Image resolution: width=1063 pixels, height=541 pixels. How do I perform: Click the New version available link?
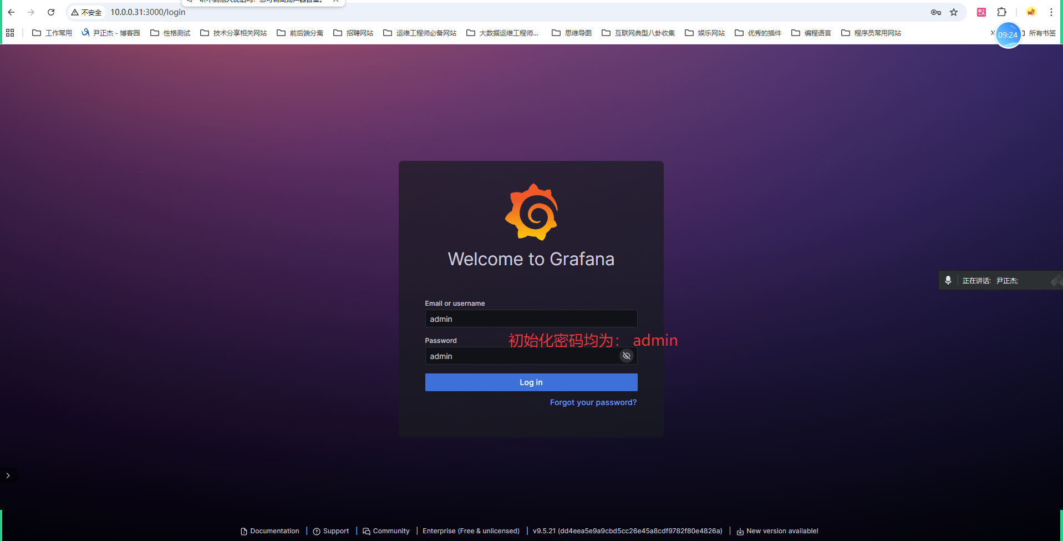click(x=777, y=531)
